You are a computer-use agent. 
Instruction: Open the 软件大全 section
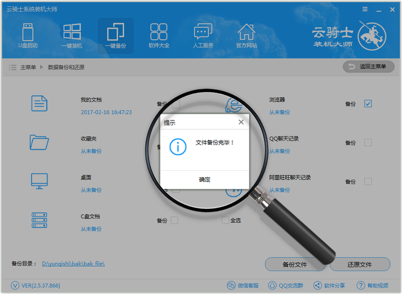[x=159, y=36]
